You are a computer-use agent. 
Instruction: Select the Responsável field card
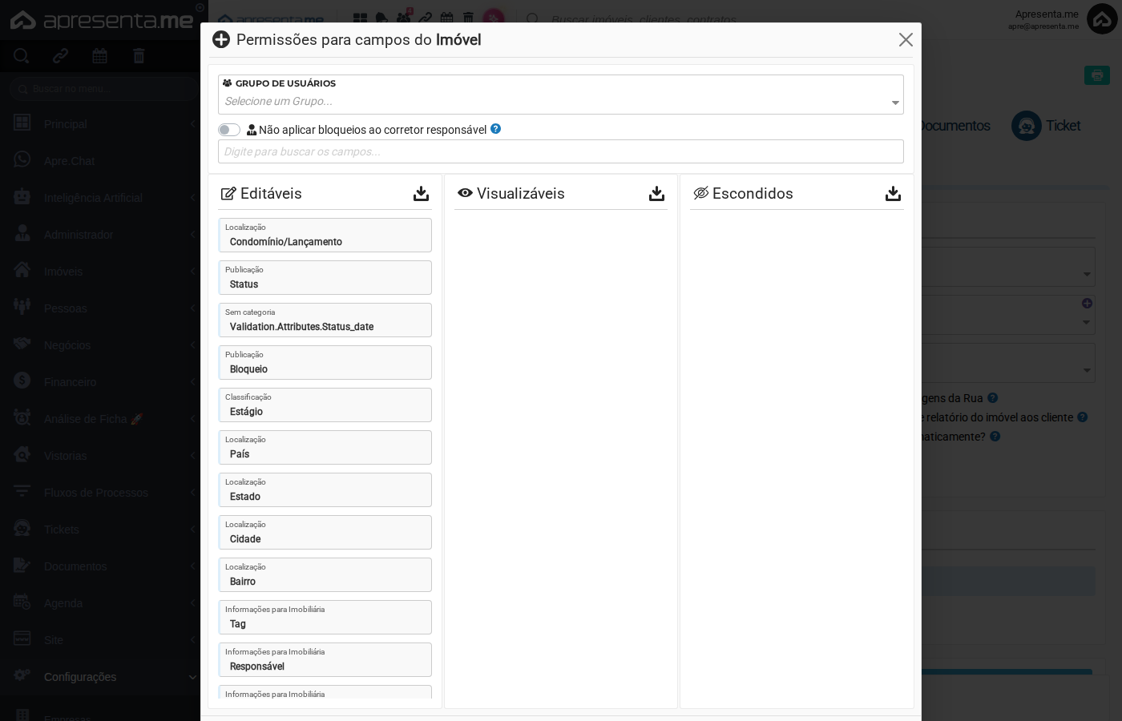click(325, 659)
